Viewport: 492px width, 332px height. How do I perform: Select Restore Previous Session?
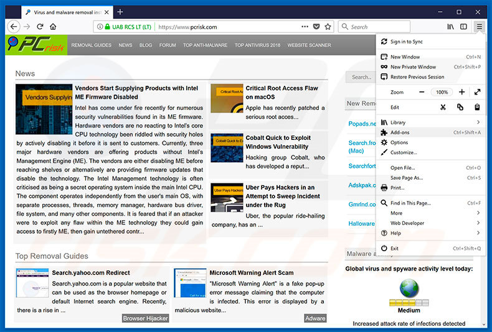(431, 77)
